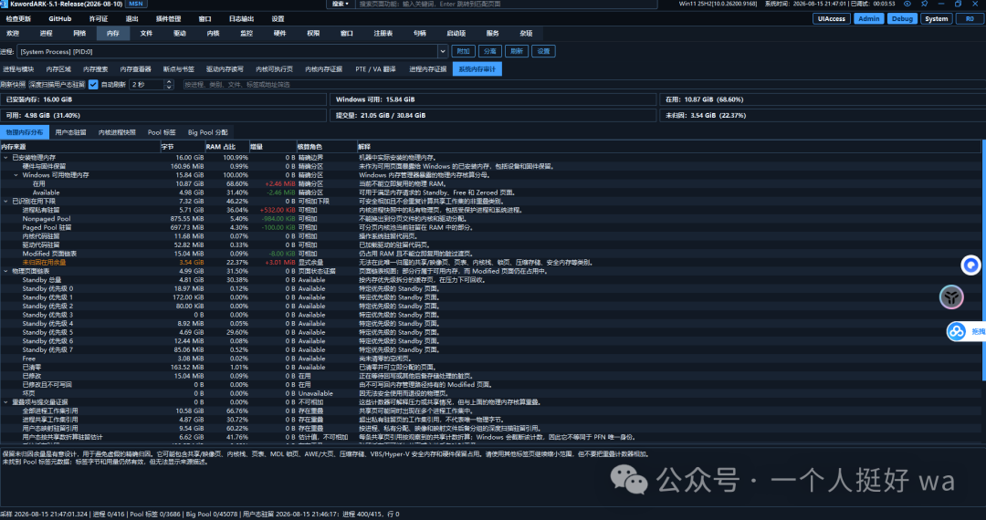Click the 增量 column header
This screenshot has width=986, height=520.
[273, 146]
